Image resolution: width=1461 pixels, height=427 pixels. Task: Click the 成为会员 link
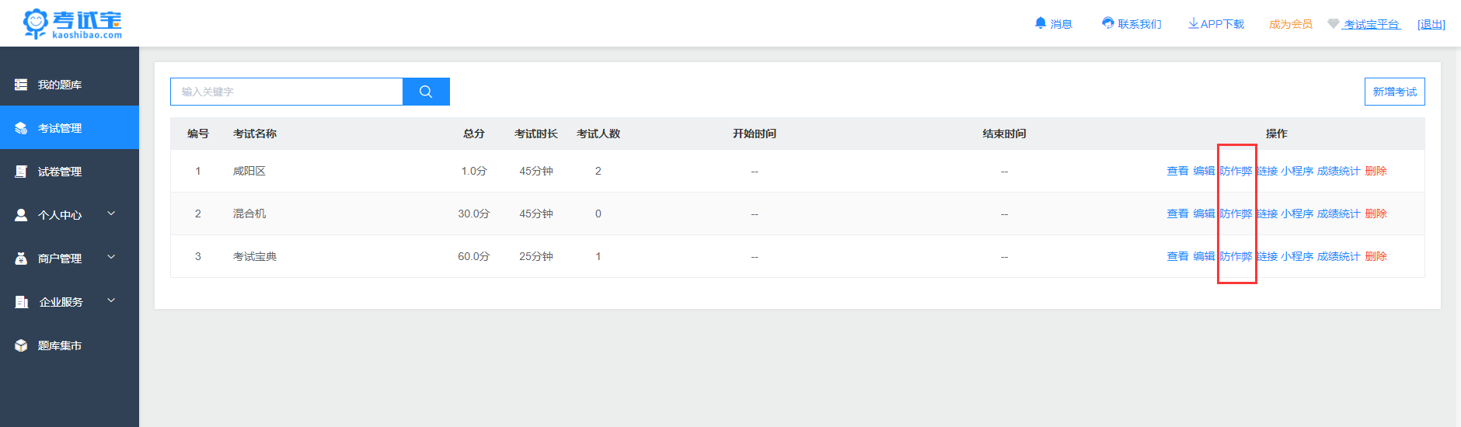coord(1290,24)
